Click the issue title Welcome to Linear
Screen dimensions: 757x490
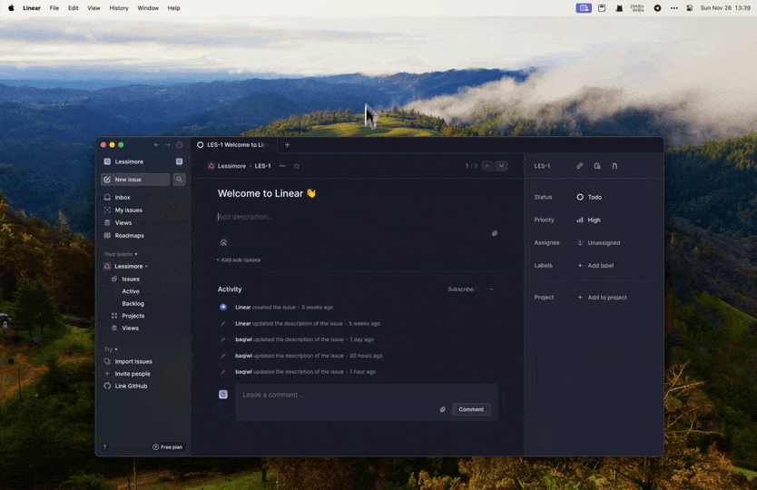[267, 193]
